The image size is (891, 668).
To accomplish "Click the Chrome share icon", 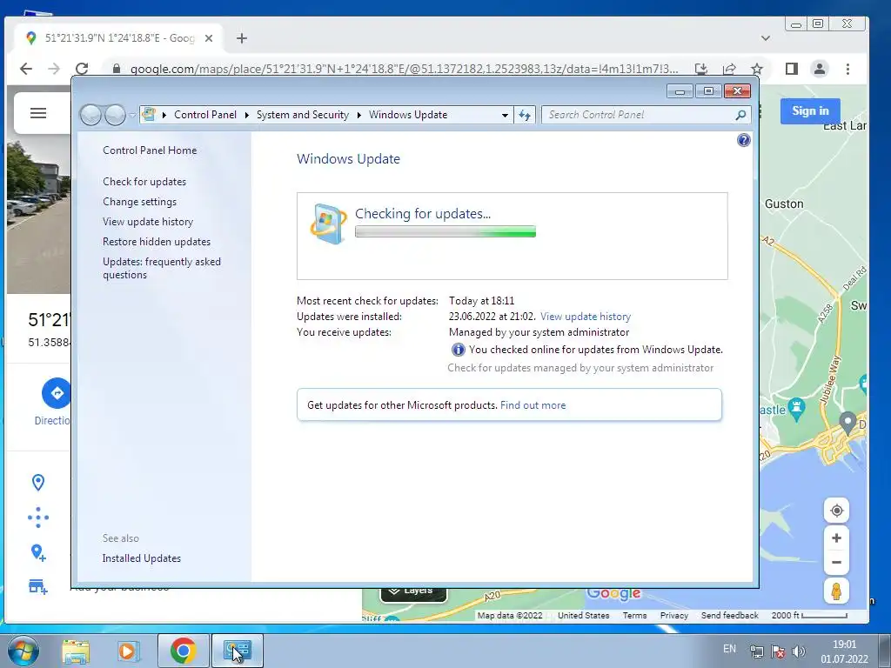I will [729, 69].
